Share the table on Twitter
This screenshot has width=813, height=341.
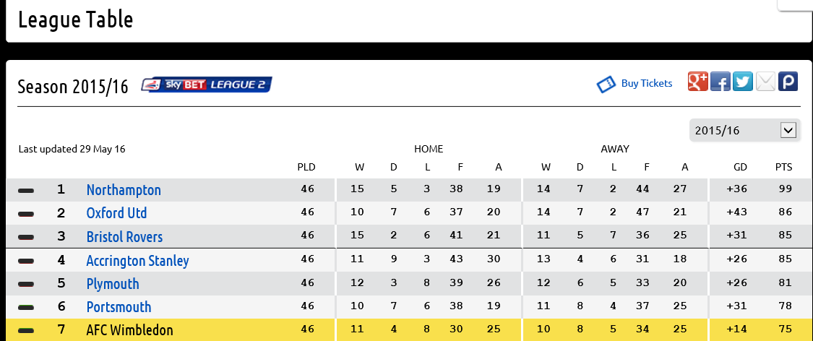743,82
